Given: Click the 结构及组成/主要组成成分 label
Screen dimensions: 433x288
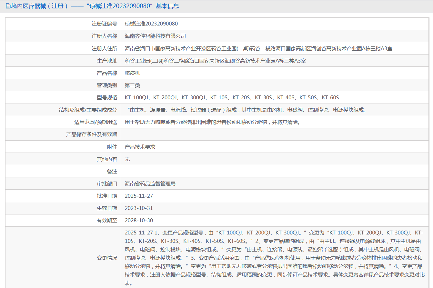Looking at the screenshot, I should coord(88,110).
